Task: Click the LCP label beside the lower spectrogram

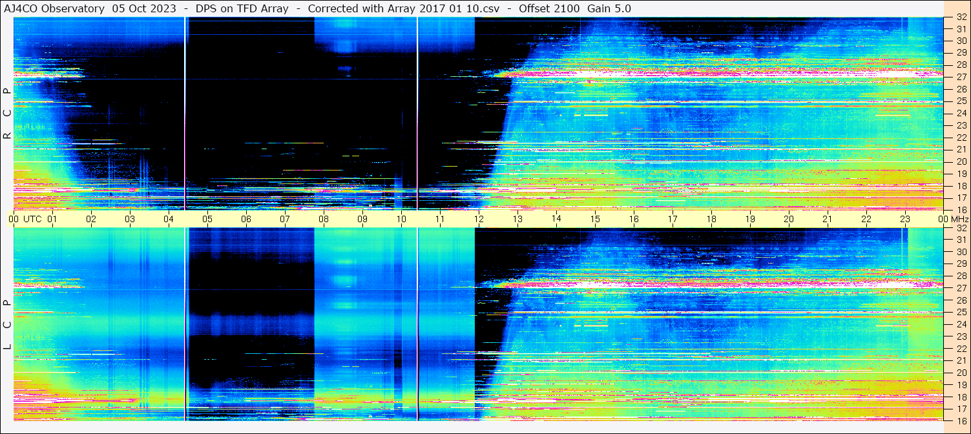Action: click(x=7, y=325)
